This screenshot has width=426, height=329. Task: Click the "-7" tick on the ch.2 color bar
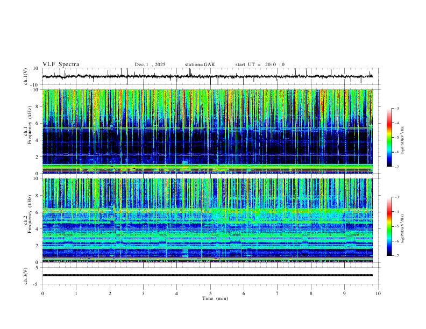point(396,255)
